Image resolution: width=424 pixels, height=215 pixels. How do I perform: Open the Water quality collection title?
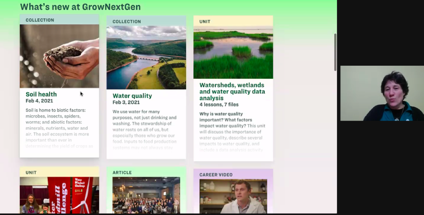[132, 96]
